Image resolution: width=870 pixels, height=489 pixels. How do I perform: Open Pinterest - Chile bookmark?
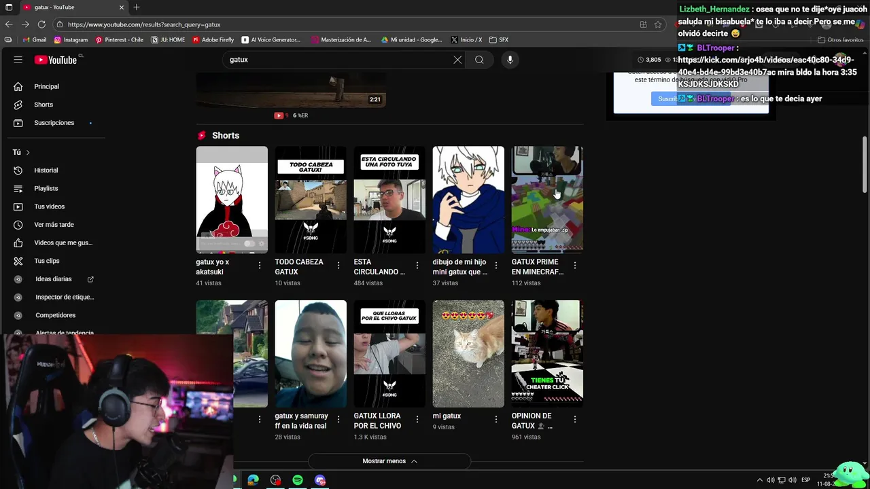coord(120,40)
